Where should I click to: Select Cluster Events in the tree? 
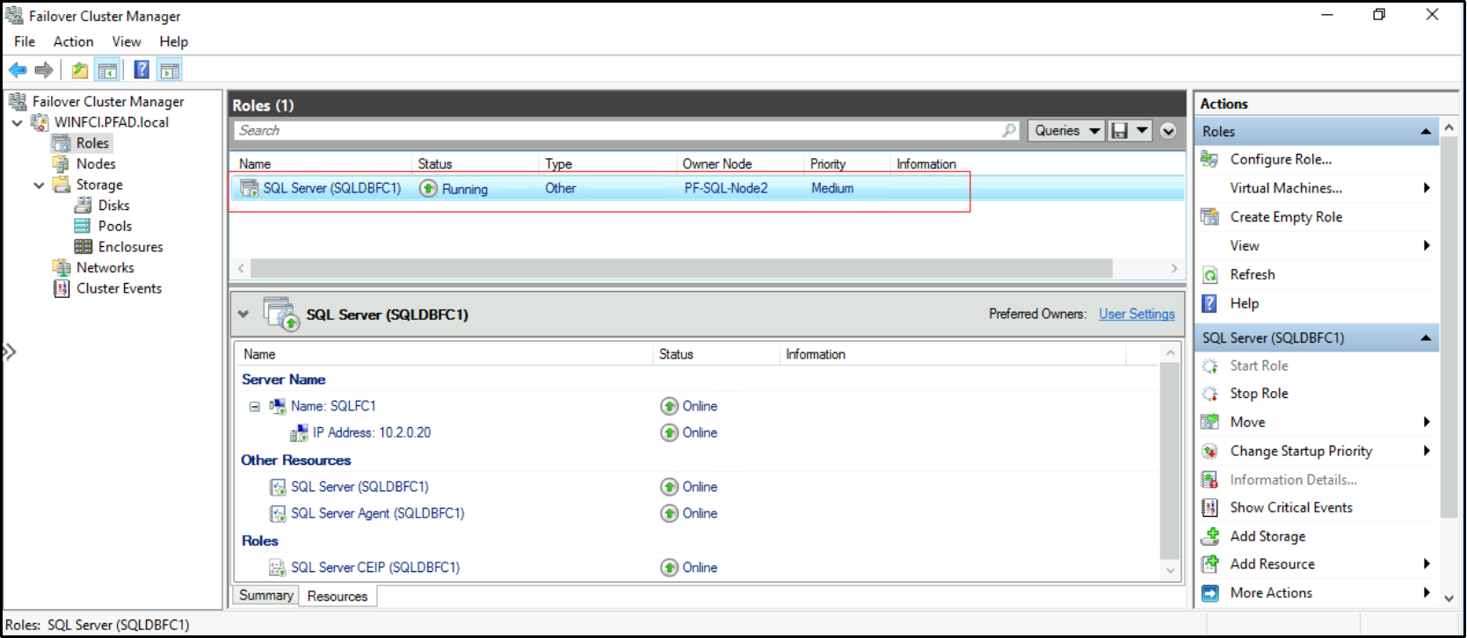tap(119, 289)
